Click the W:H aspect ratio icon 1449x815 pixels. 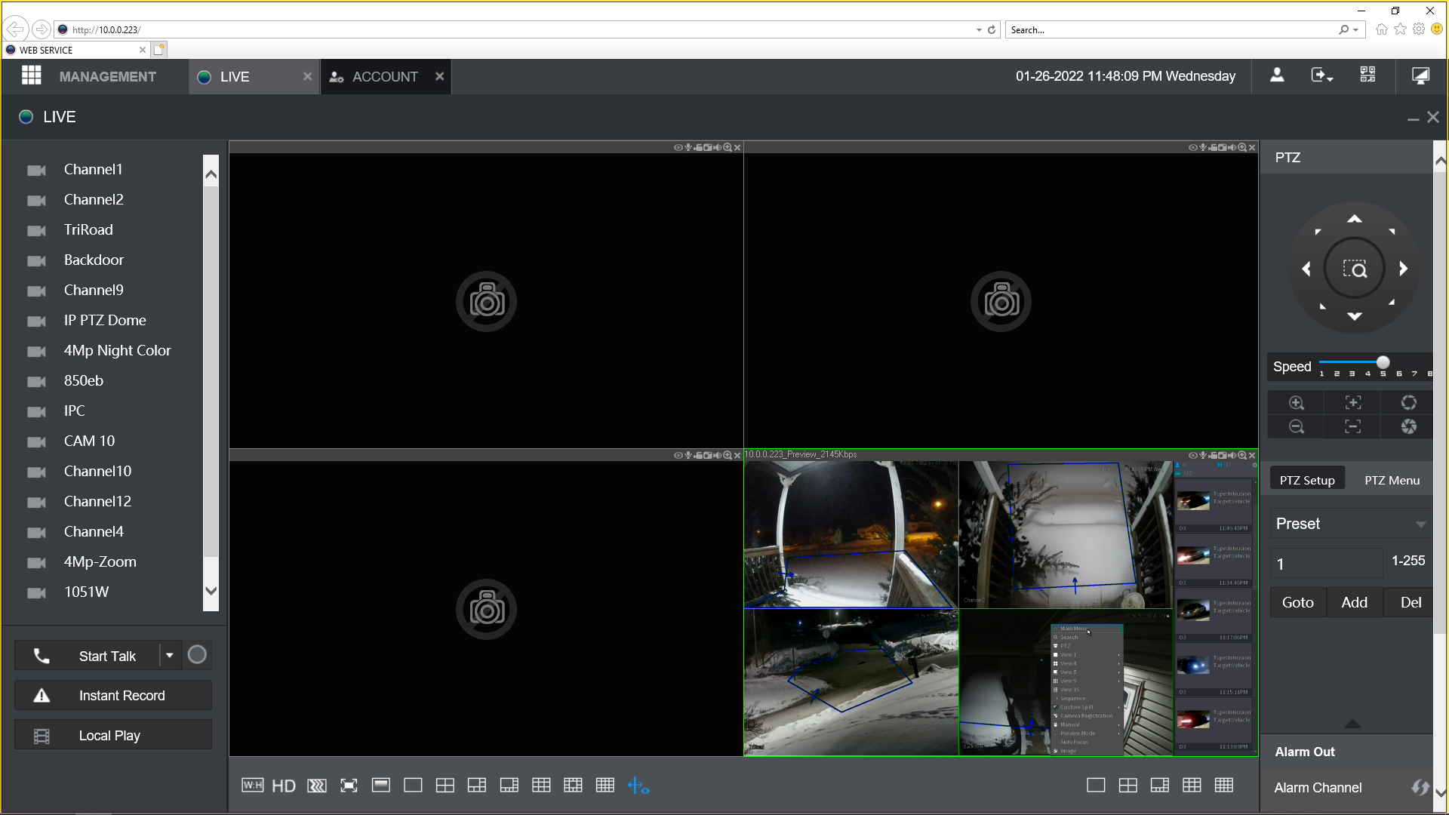click(x=252, y=786)
